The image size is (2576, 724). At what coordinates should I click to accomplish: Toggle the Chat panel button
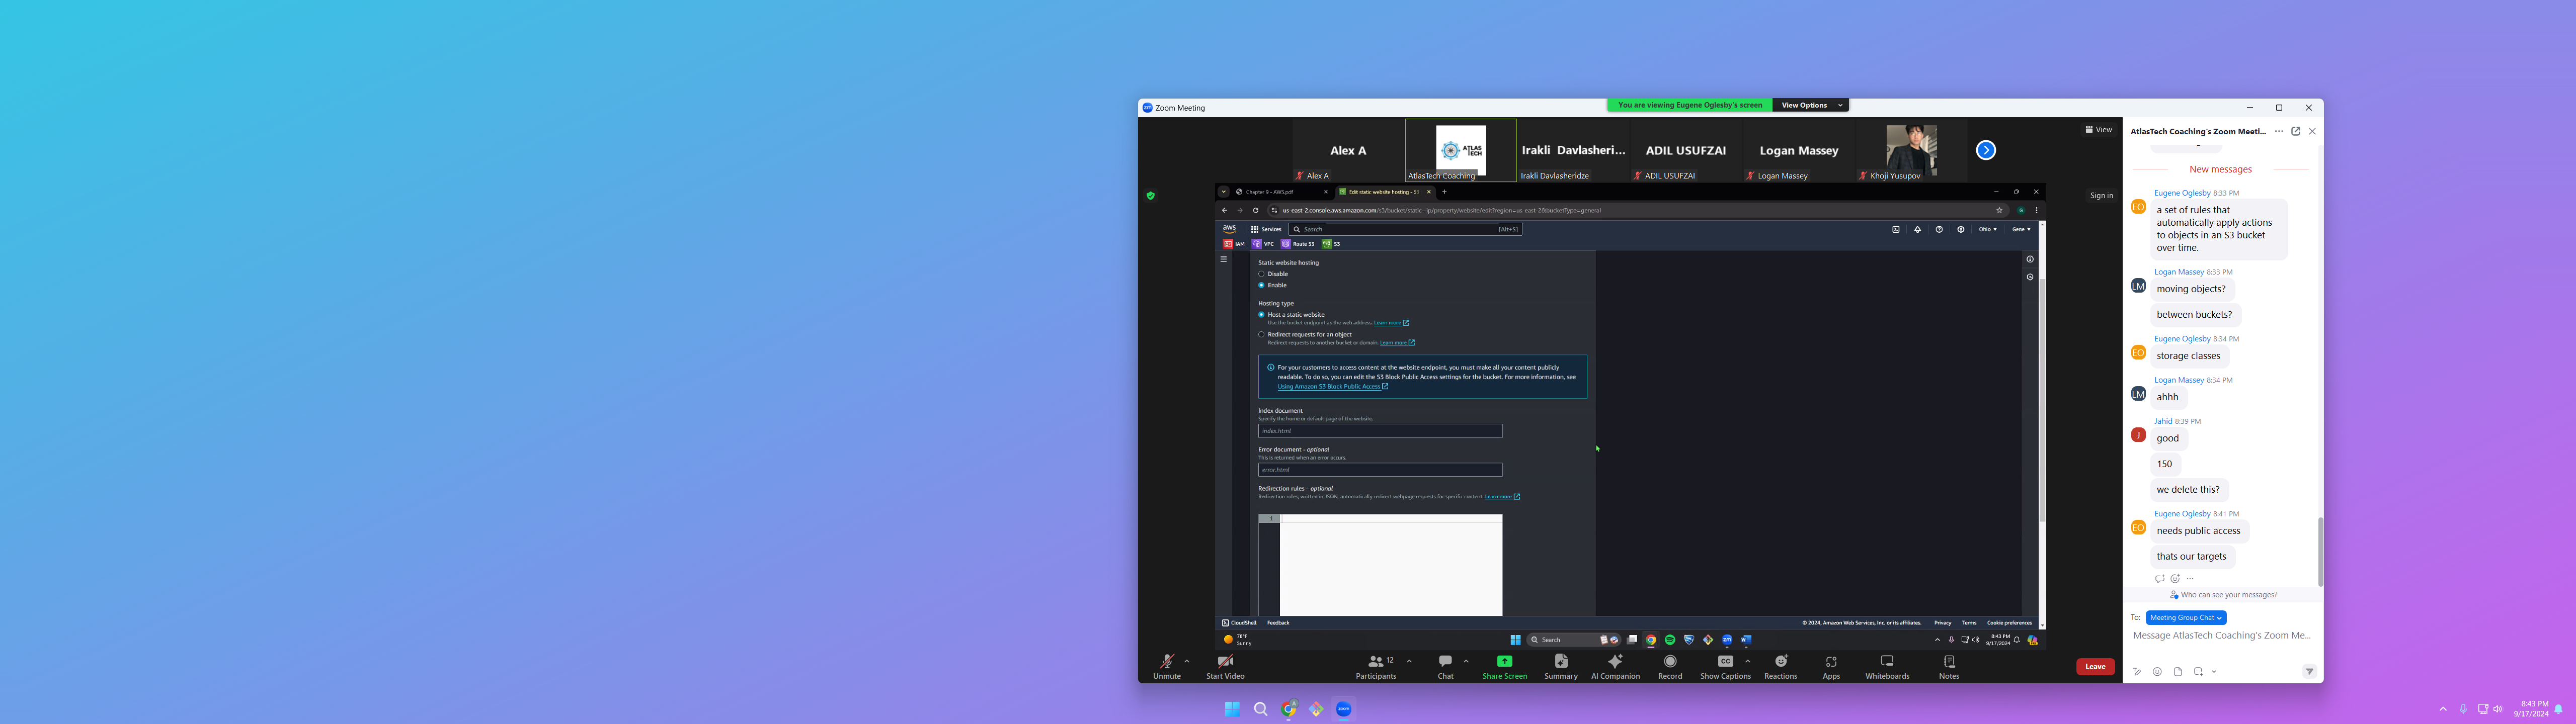1445,662
